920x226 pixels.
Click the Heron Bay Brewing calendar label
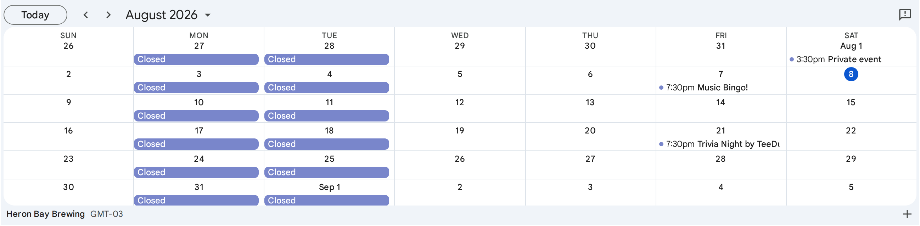(45, 214)
